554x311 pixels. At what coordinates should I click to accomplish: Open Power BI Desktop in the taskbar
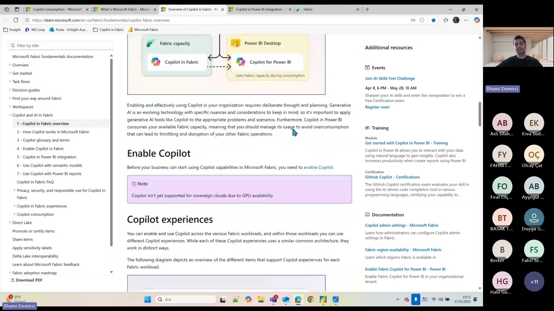(323, 299)
